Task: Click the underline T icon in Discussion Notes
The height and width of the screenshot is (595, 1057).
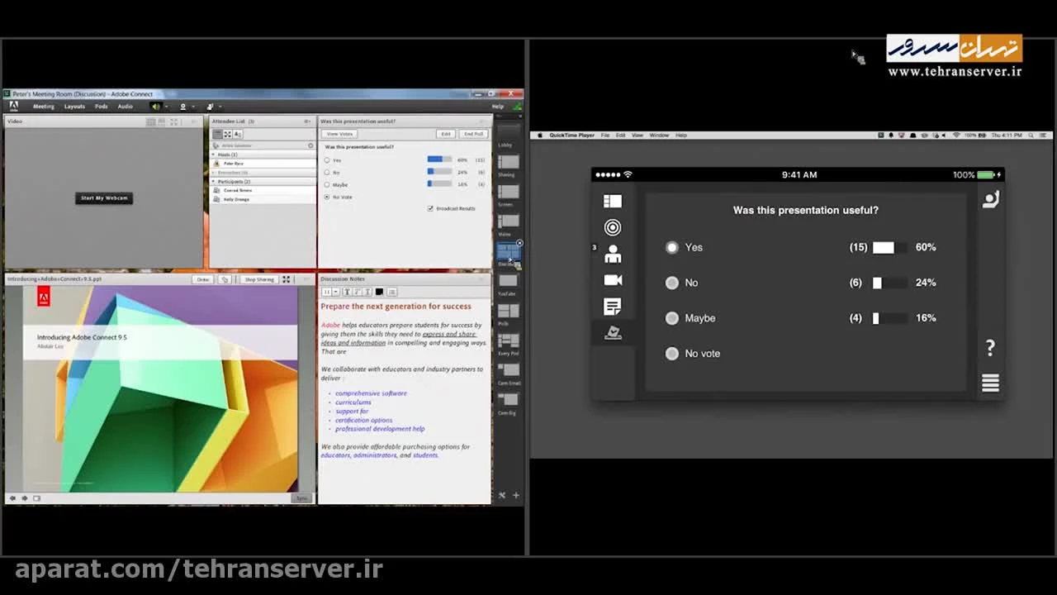Action: (367, 292)
